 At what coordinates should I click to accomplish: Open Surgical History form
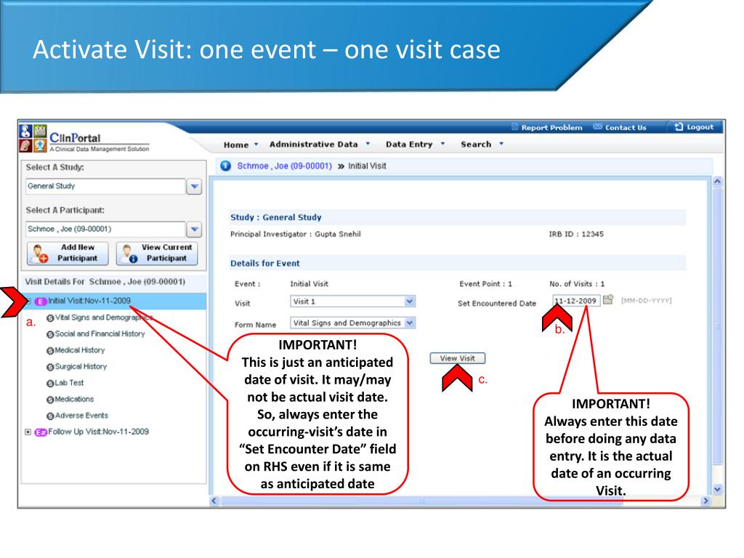click(81, 366)
